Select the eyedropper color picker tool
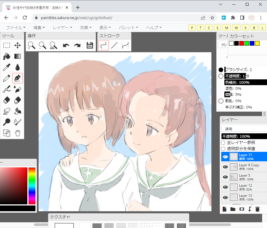 click(x=7, y=67)
